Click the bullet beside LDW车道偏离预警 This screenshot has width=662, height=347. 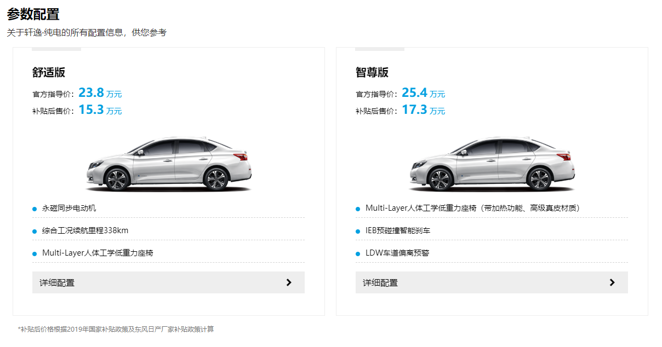[x=358, y=253]
